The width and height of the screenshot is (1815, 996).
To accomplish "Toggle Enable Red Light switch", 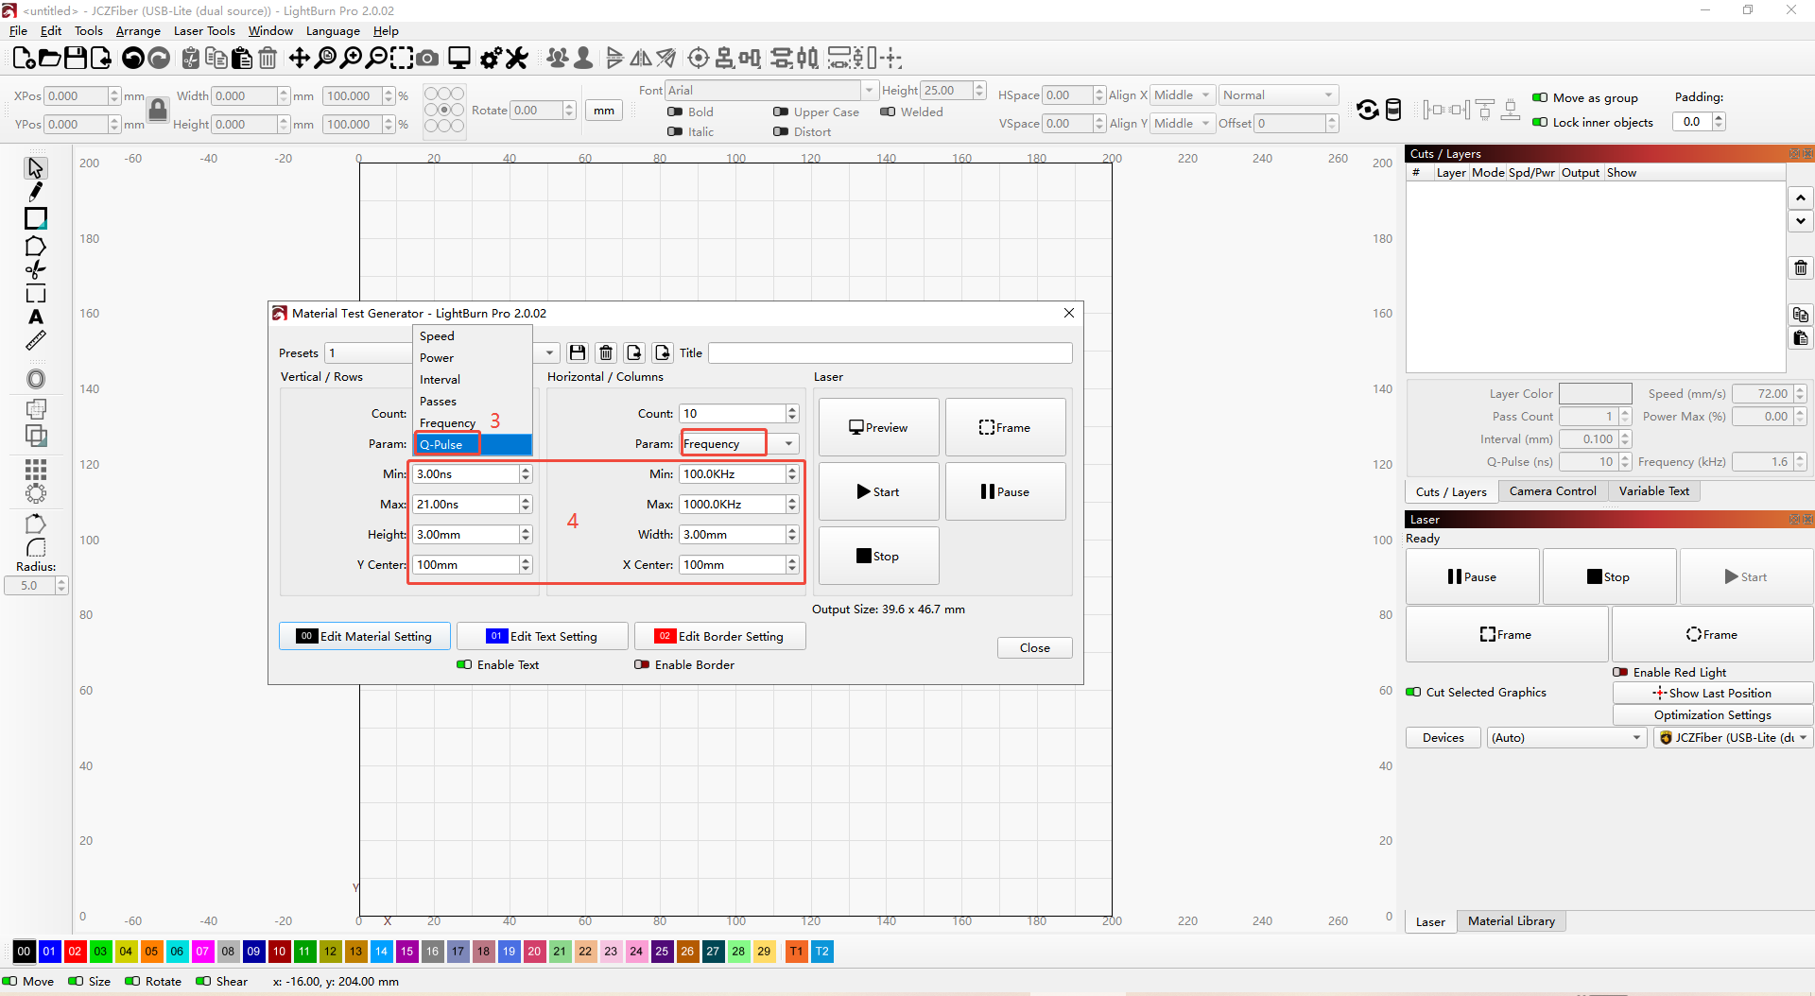I will coord(1620,672).
